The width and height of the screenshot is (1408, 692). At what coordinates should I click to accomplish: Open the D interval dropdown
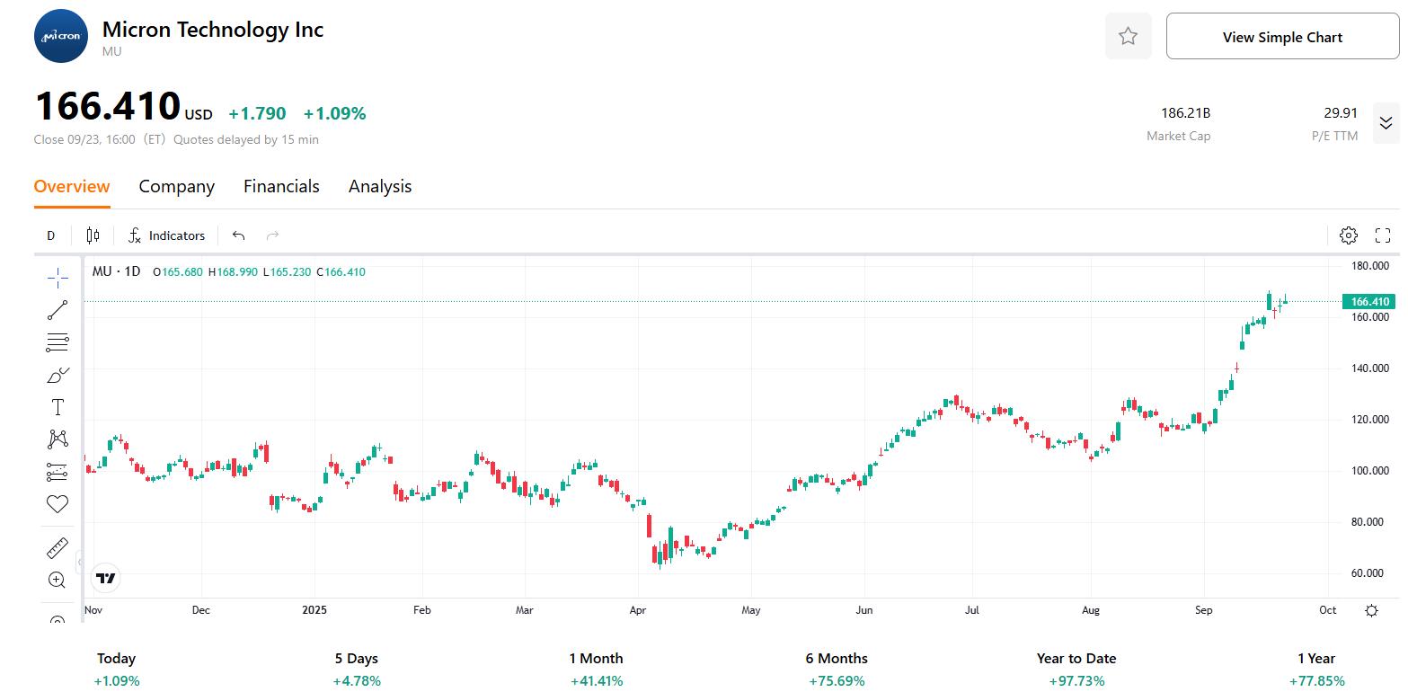[50, 235]
